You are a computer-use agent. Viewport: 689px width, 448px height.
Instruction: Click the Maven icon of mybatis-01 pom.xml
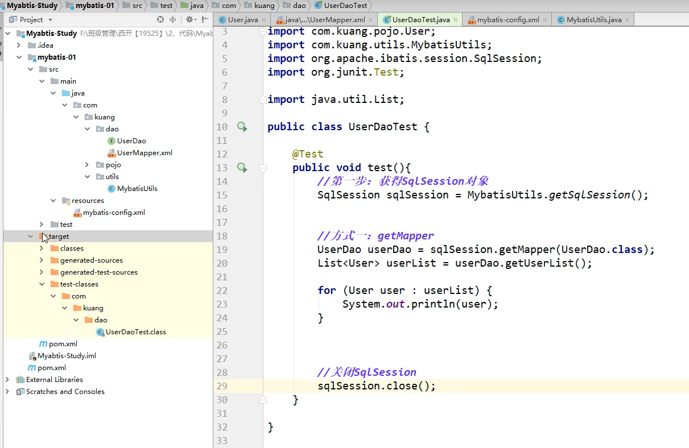tap(43, 344)
